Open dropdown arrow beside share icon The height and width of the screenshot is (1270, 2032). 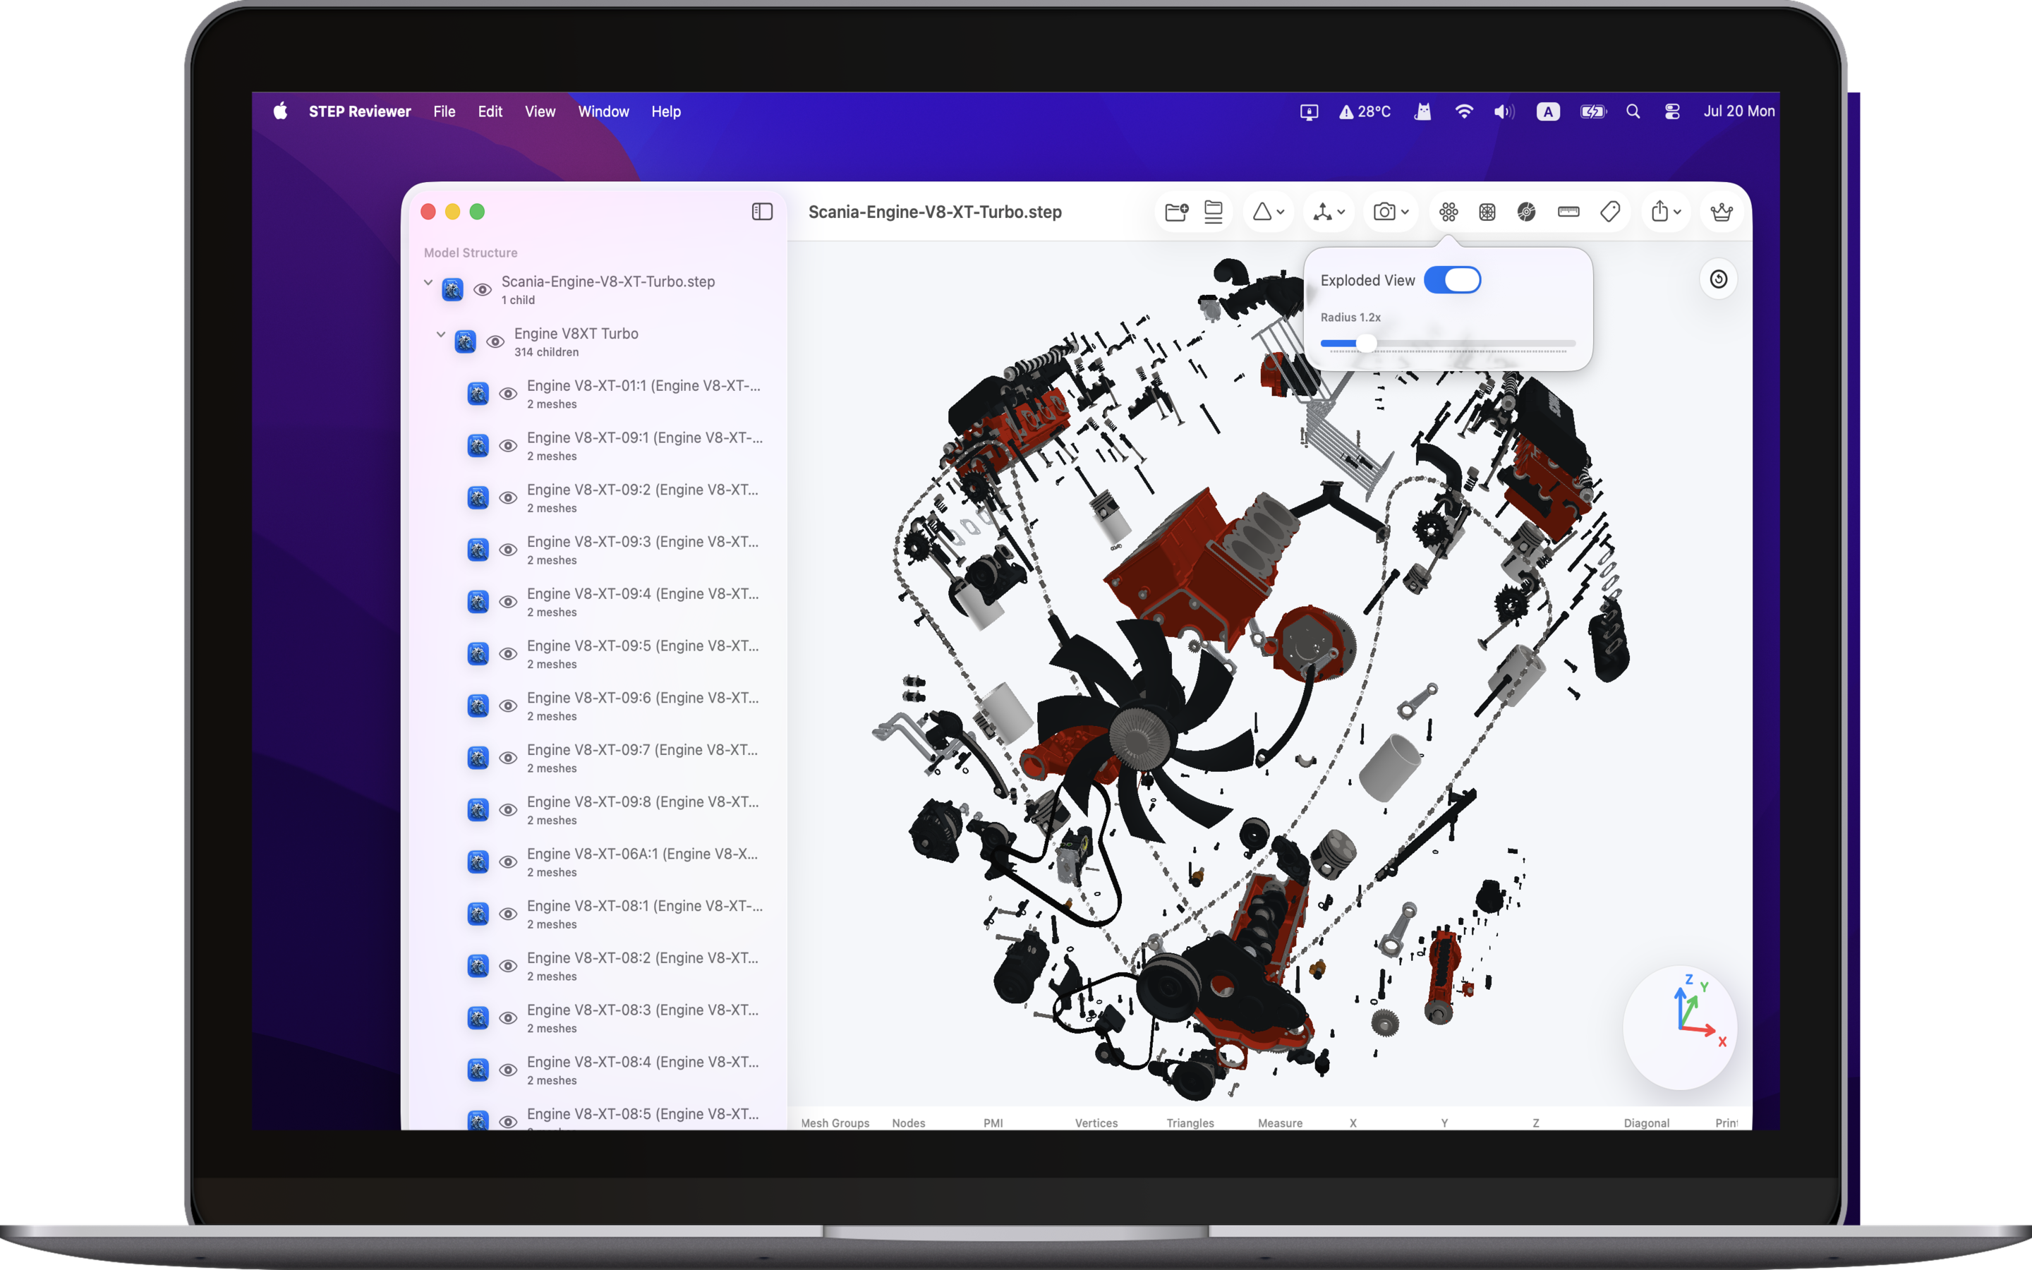[x=1677, y=212]
